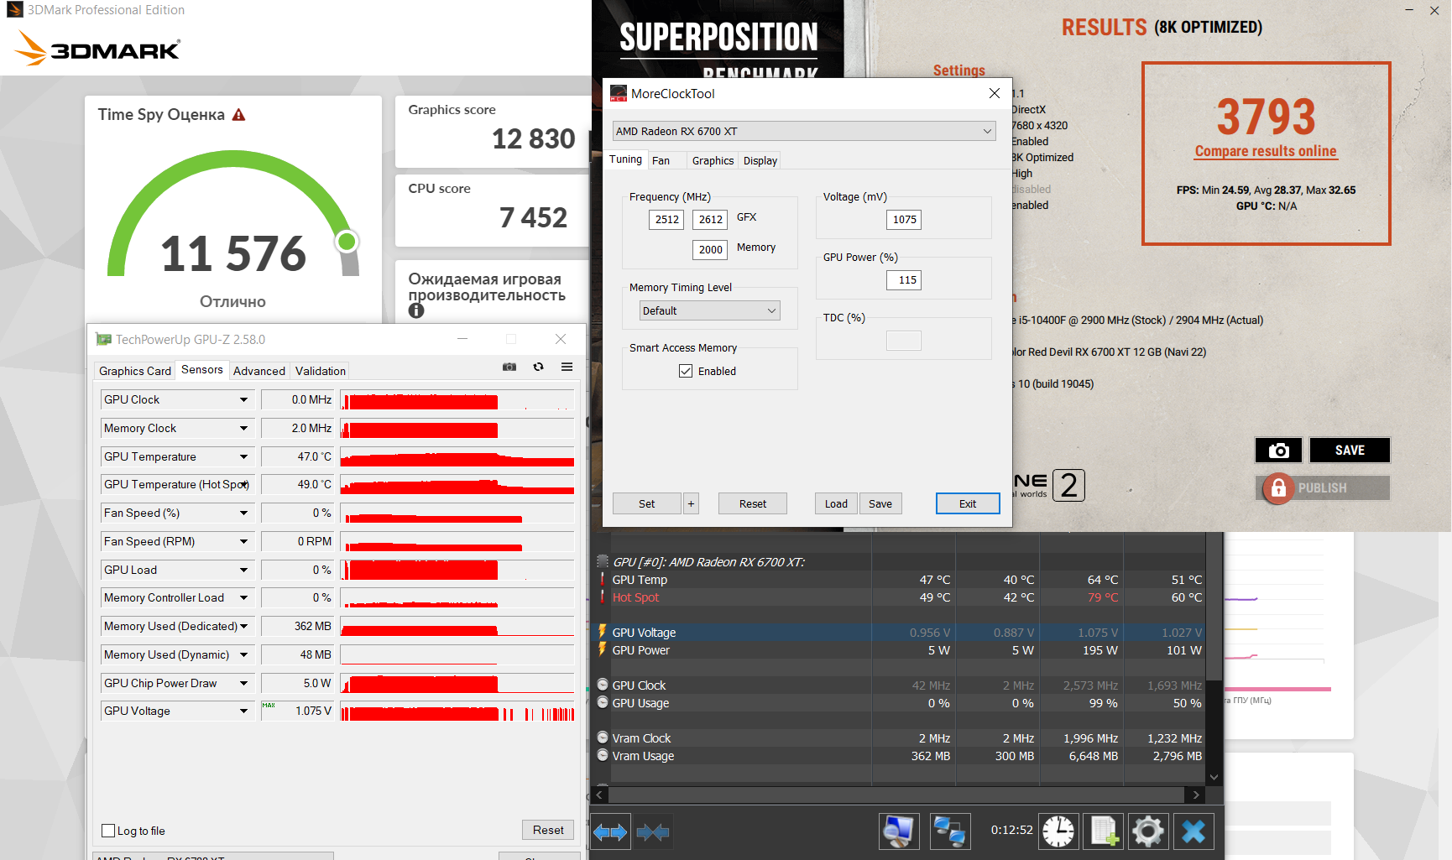
Task: Click the SAVE button in Superposition
Action: [1350, 451]
